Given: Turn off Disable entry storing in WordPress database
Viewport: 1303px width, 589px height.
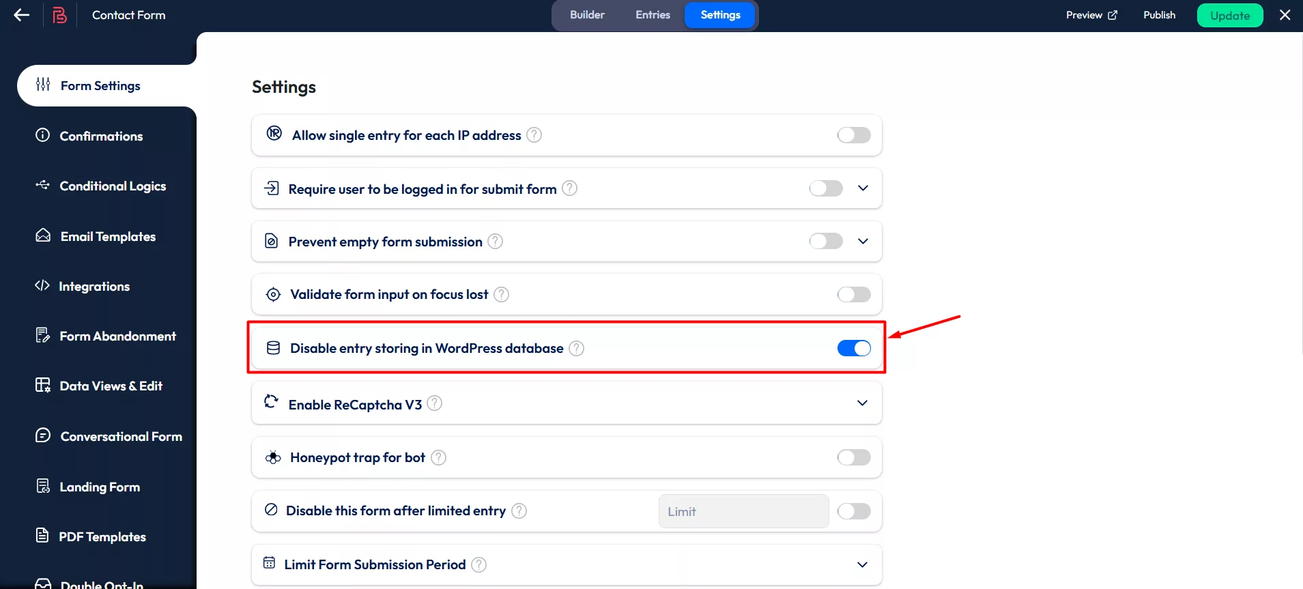Looking at the screenshot, I should pos(853,348).
